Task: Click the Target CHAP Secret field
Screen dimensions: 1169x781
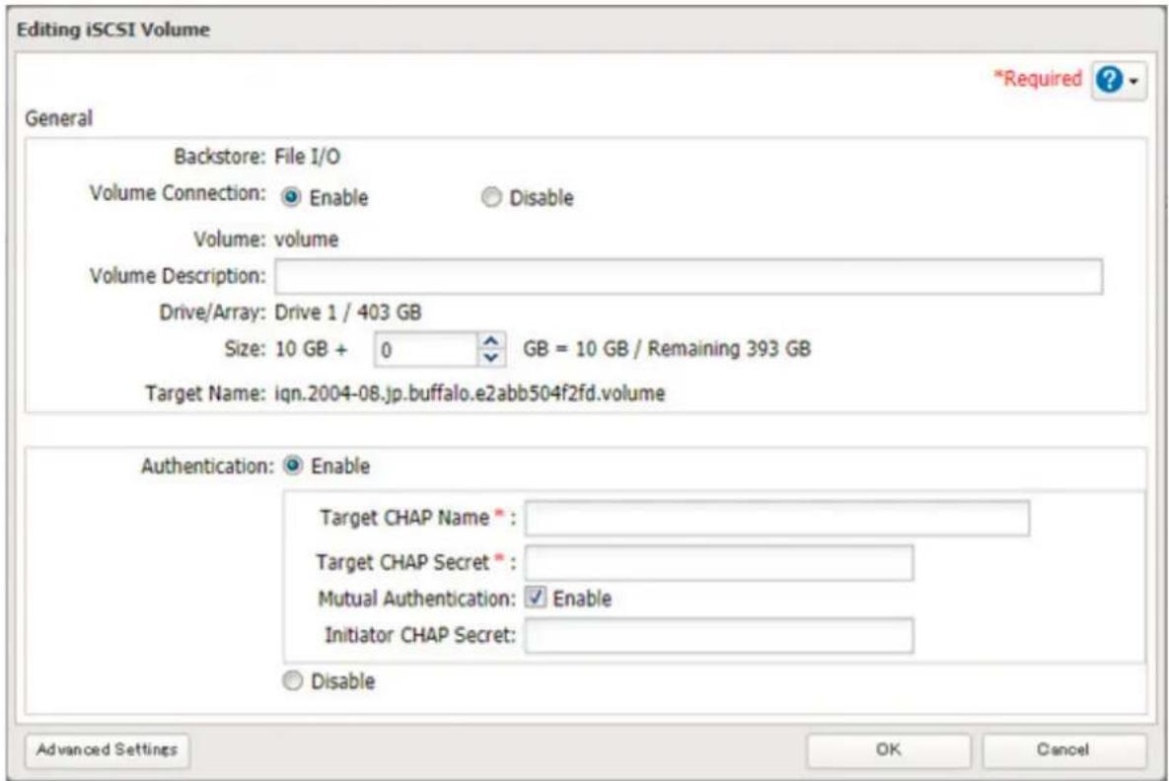Action: [x=719, y=563]
